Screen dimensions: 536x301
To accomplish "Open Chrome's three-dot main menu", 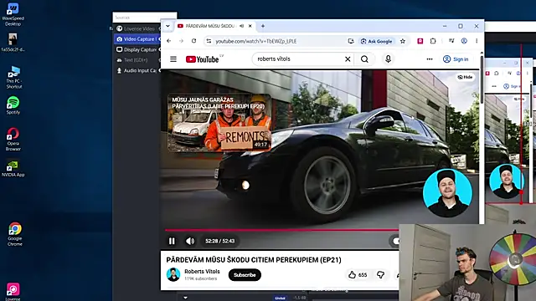I will click(x=477, y=41).
